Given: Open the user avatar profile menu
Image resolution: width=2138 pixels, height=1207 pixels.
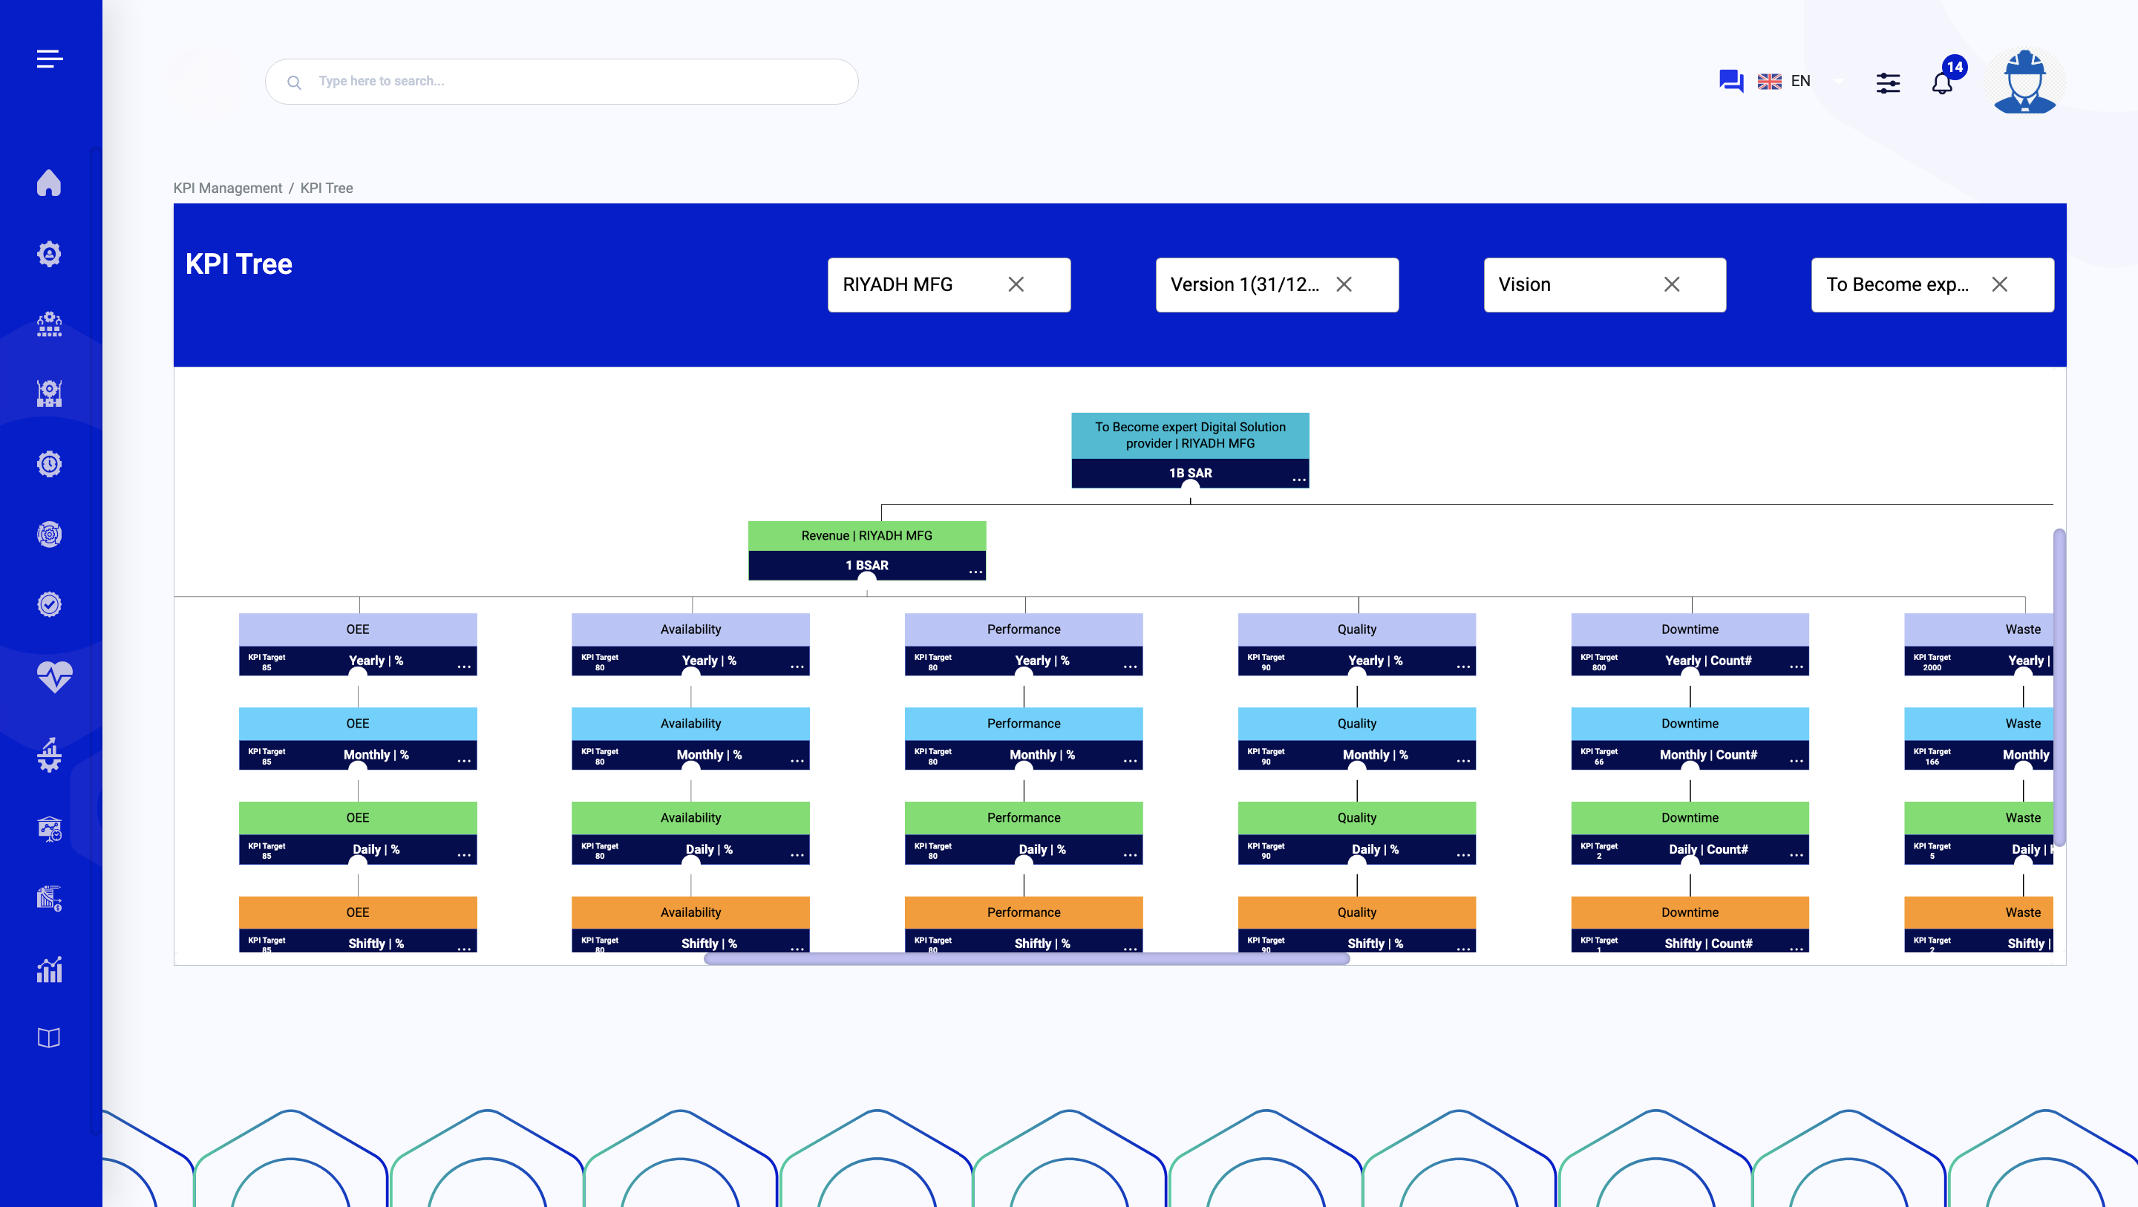Looking at the screenshot, I should [x=2024, y=82].
